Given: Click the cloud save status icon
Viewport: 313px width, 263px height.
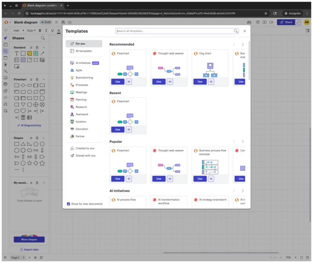Looking at the screenshot, I should point(70,22).
